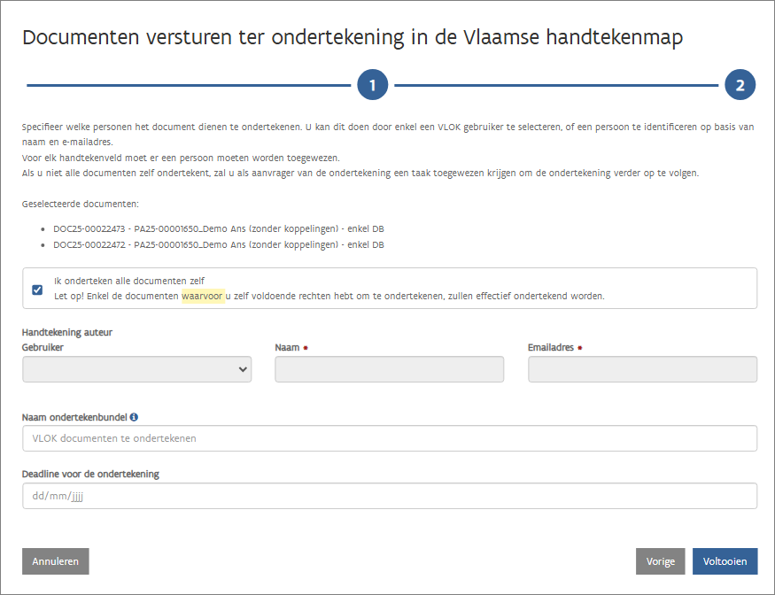Click the Naam ondertekenbundel text box
The height and width of the screenshot is (595, 775).
click(x=389, y=438)
